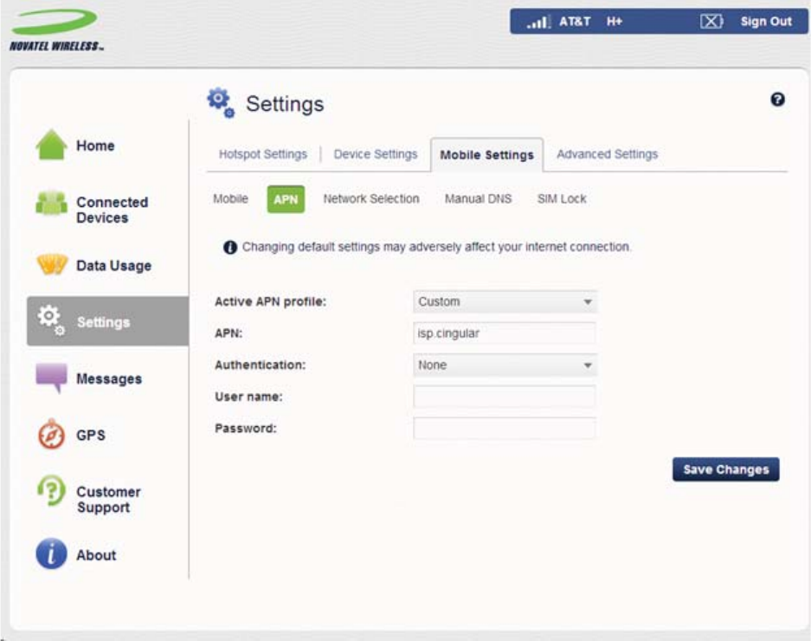This screenshot has width=811, height=641.
Task: Click the Password input field
Action: pyautogui.click(x=505, y=428)
